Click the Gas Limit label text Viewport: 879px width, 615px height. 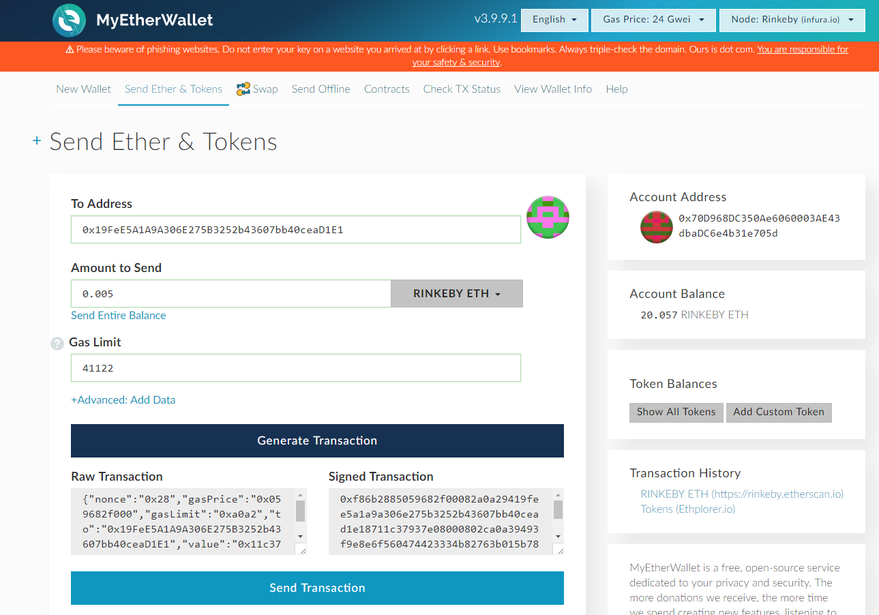95,342
